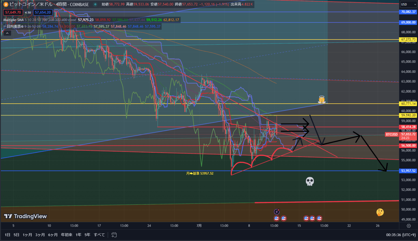Click the purple lightning bolt event icon

[x=277, y=212]
